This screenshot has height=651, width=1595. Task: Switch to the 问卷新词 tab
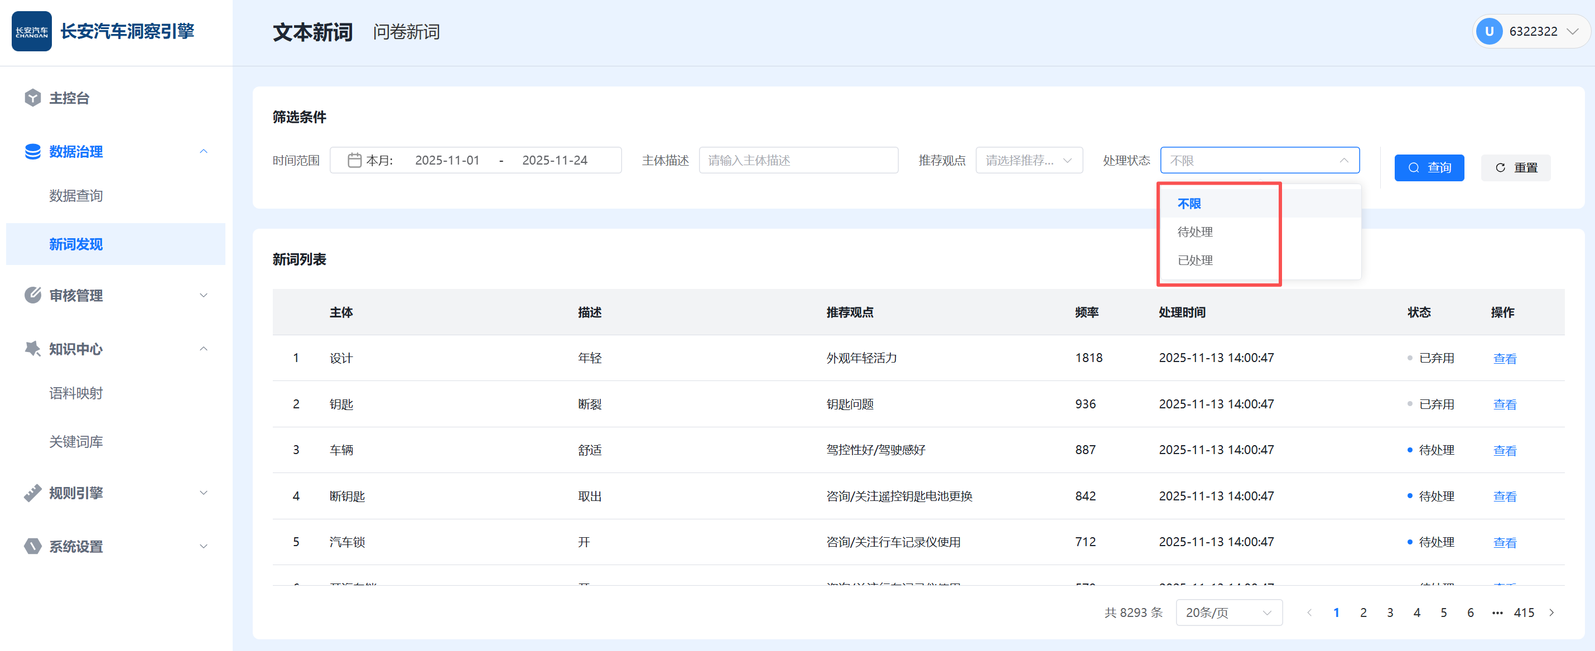coord(406,32)
